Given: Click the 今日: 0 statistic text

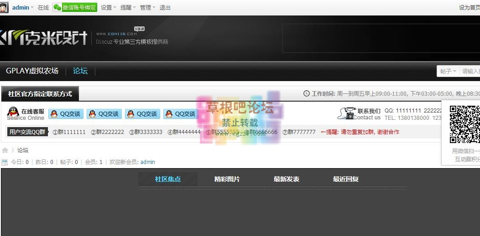Looking at the screenshot, I should coord(20,162).
